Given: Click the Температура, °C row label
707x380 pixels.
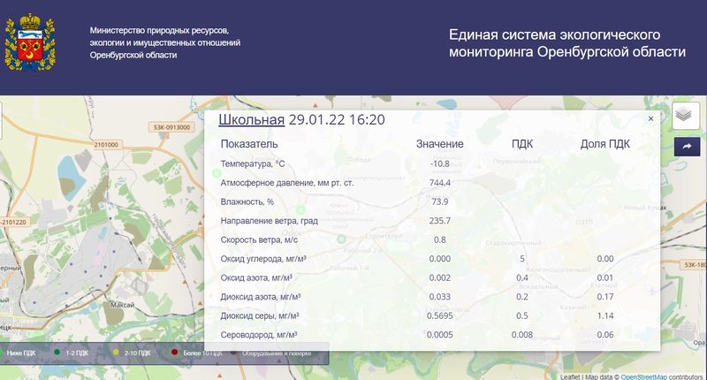Looking at the screenshot, I should (x=253, y=163).
